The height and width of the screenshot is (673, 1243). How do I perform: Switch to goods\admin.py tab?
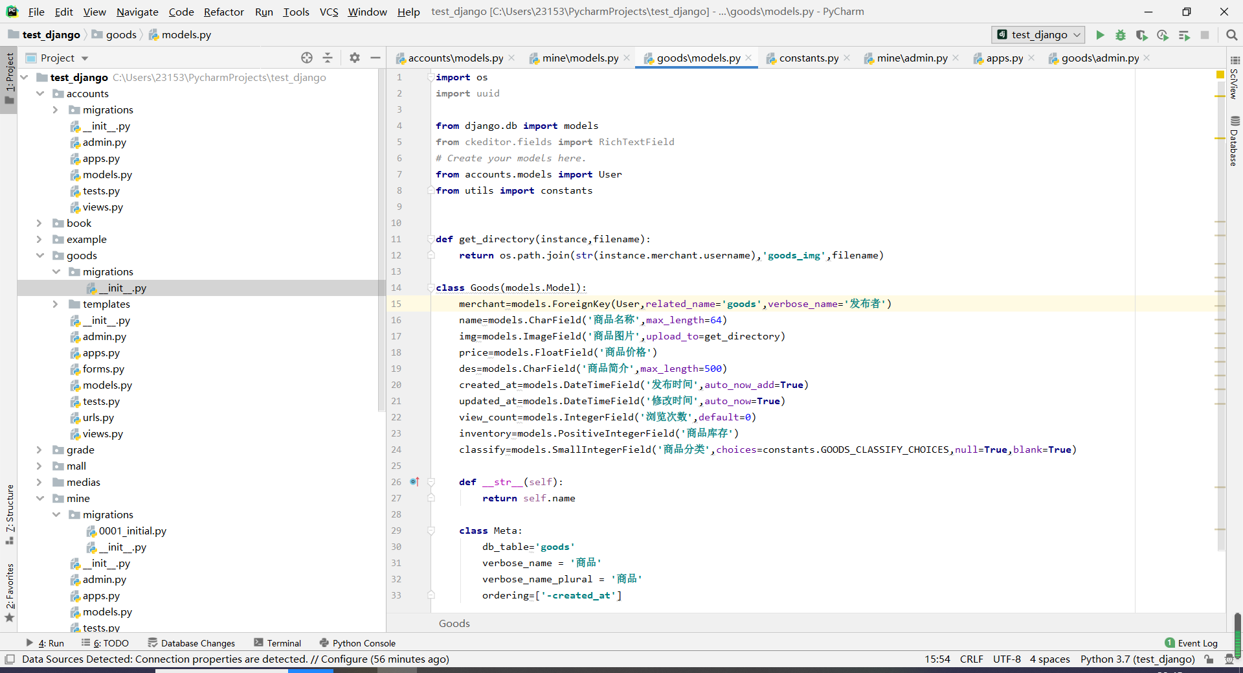pyautogui.click(x=1099, y=58)
